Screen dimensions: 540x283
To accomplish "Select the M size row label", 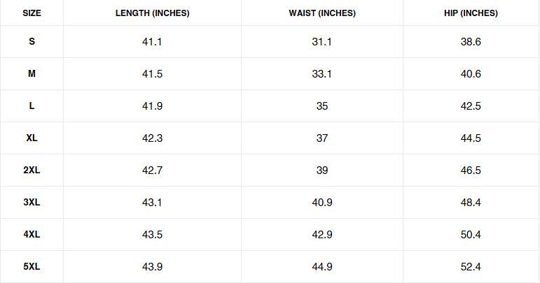I will tap(32, 74).
